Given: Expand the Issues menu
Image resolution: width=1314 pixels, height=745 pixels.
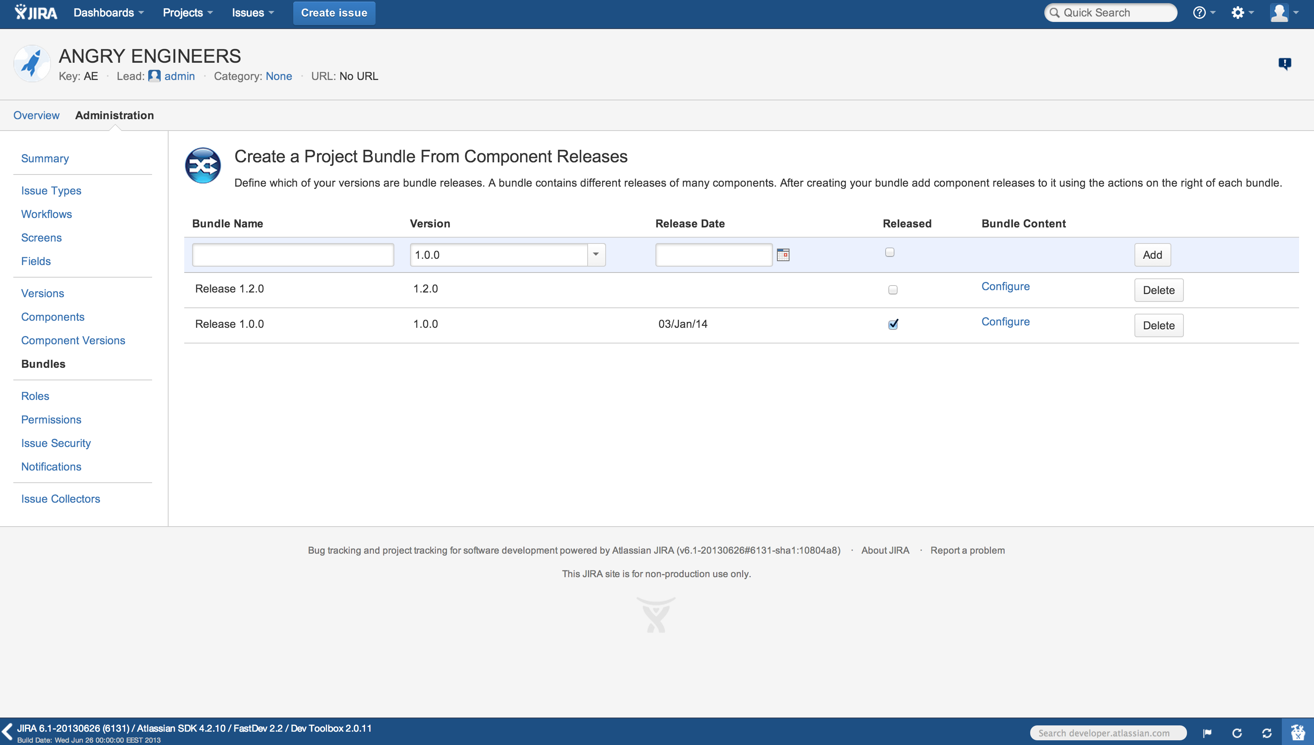Looking at the screenshot, I should 253,13.
